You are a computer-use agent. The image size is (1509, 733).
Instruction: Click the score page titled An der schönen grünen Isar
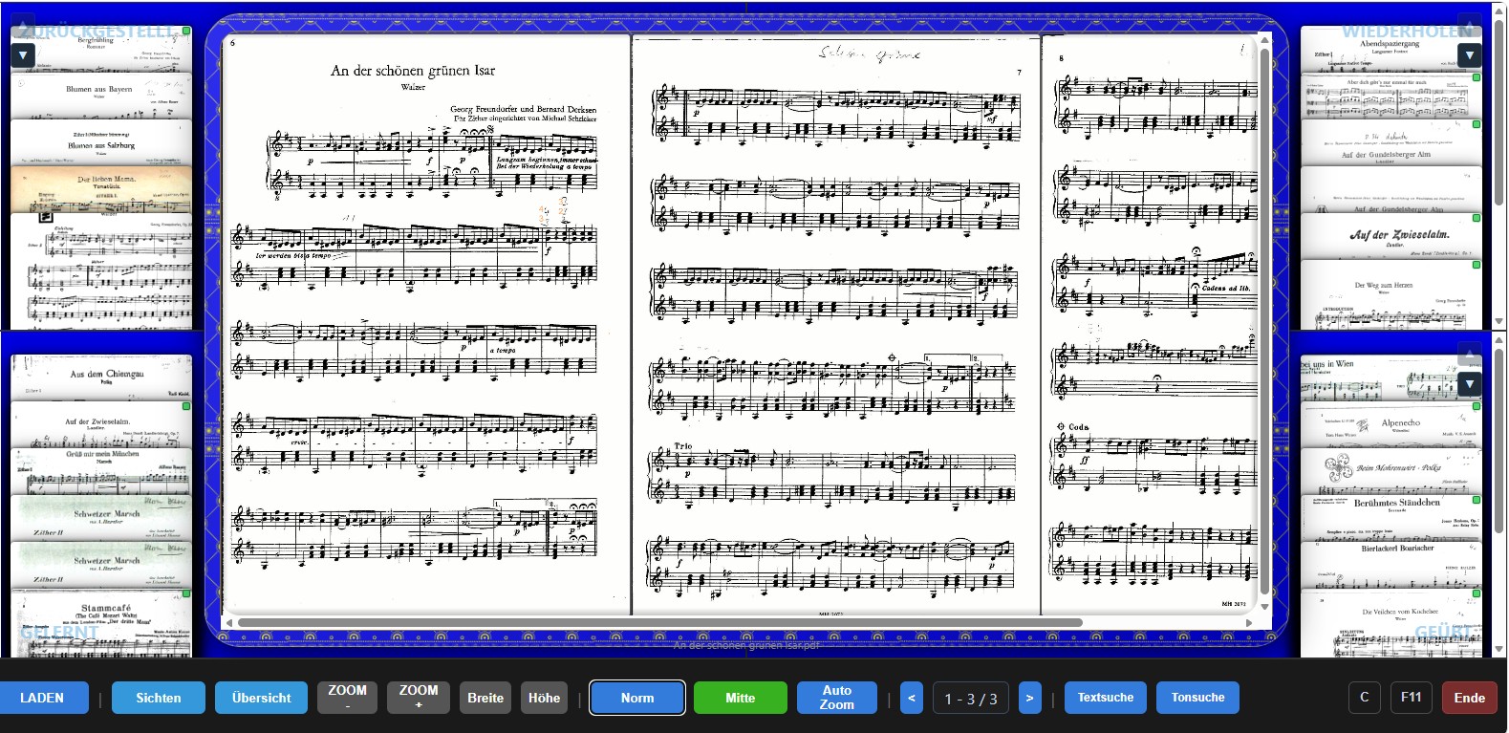[x=426, y=325]
